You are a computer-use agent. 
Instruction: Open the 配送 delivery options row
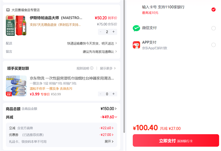click(x=92, y=43)
